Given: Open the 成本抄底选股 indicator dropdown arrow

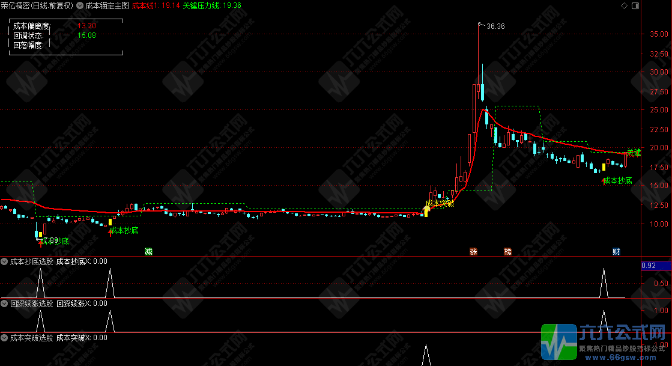Looking at the screenshot, I should 5,261.
